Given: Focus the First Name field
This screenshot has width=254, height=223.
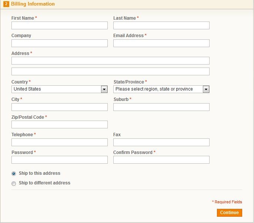Looking at the screenshot, I should pyautogui.click(x=60, y=26).
